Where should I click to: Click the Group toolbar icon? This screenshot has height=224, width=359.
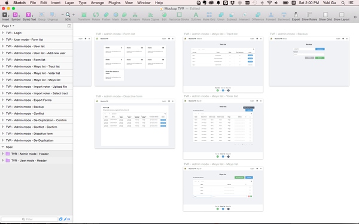click(x=42, y=15)
